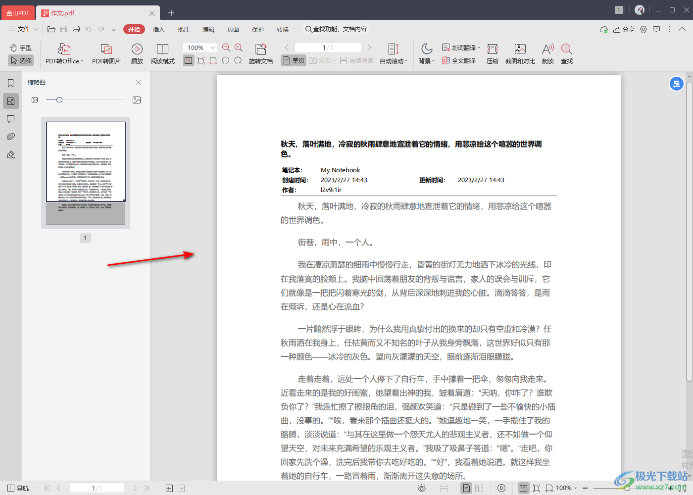The height and width of the screenshot is (495, 693).
Task: Click the print icon in quick access
Action: [76, 29]
